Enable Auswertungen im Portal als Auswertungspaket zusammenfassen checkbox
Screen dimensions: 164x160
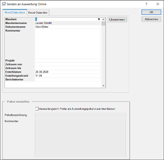[37, 109]
